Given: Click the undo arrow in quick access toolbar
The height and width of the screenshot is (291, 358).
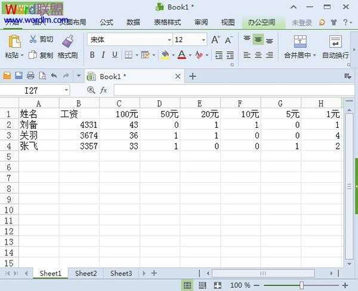Looking at the screenshot, I should [54, 76].
